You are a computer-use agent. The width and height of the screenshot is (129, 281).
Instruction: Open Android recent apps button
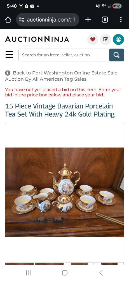29,273
